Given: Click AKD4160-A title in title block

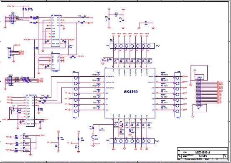Looking at the screenshot, I should (x=203, y=152).
